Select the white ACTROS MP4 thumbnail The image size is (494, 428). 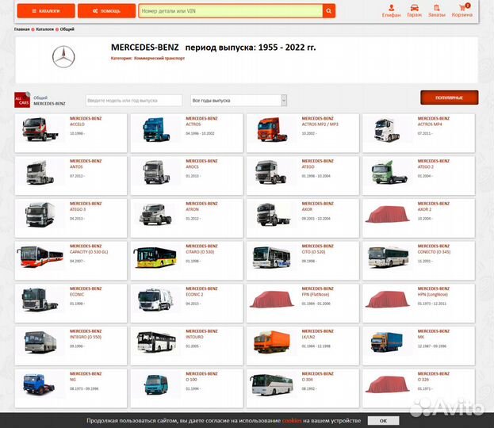[387, 130]
